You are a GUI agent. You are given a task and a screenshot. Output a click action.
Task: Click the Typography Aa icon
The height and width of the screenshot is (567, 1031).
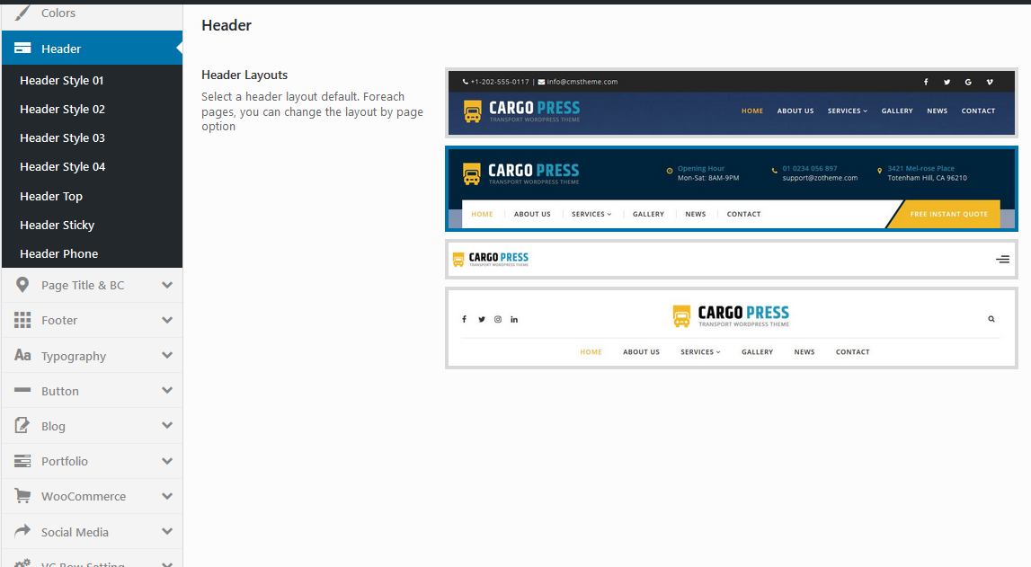click(x=22, y=356)
